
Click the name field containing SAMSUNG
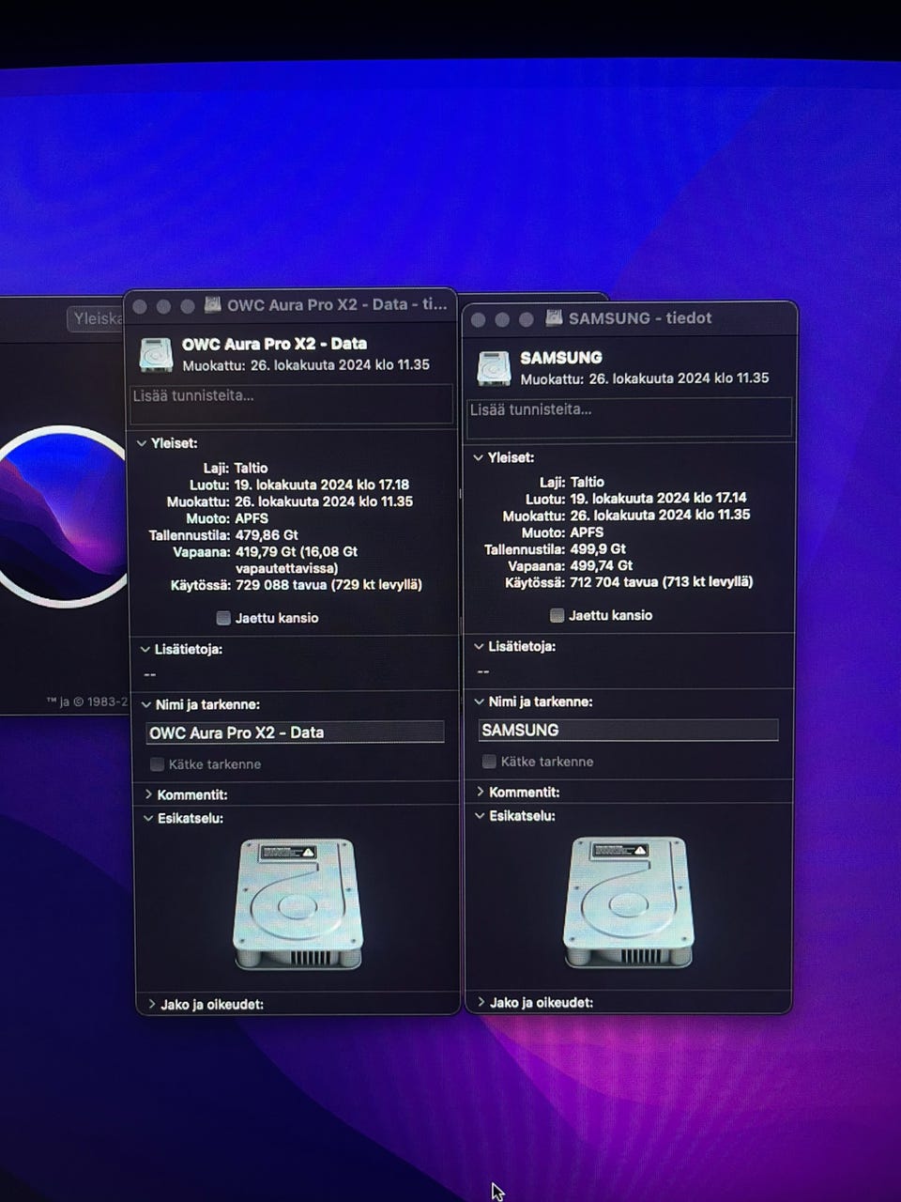(628, 730)
